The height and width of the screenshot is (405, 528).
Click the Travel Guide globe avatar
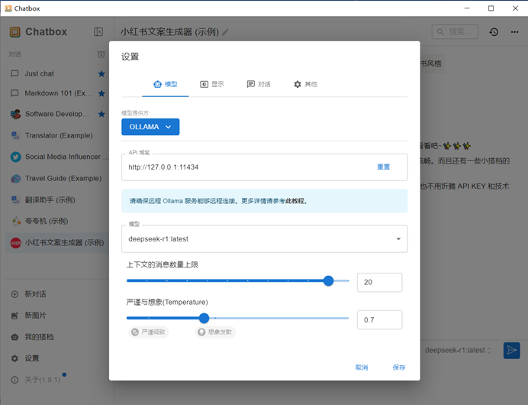(x=15, y=178)
